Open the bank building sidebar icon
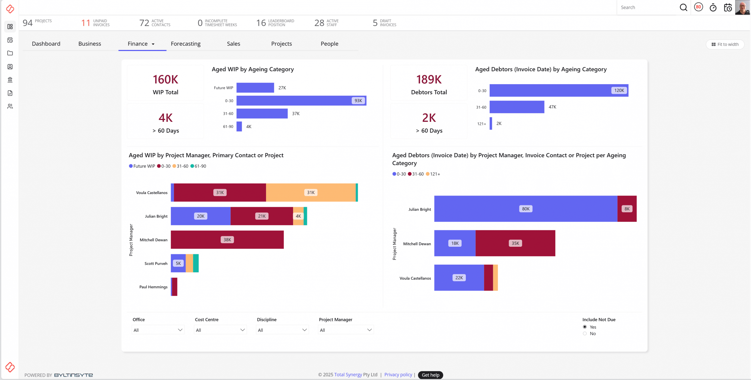Screen dimensions: 751x380 10,80
